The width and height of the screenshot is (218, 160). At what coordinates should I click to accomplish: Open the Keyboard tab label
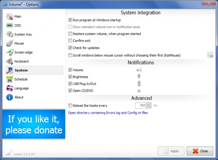22,61
